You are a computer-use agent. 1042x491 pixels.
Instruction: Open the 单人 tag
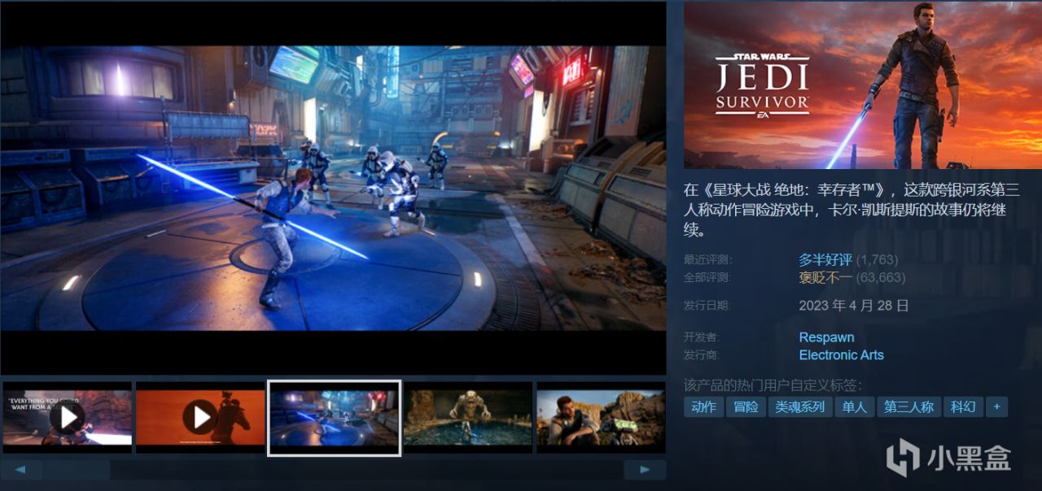(855, 406)
